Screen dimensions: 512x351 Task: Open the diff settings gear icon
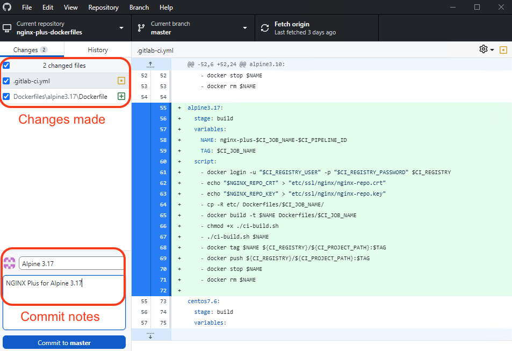click(x=484, y=49)
